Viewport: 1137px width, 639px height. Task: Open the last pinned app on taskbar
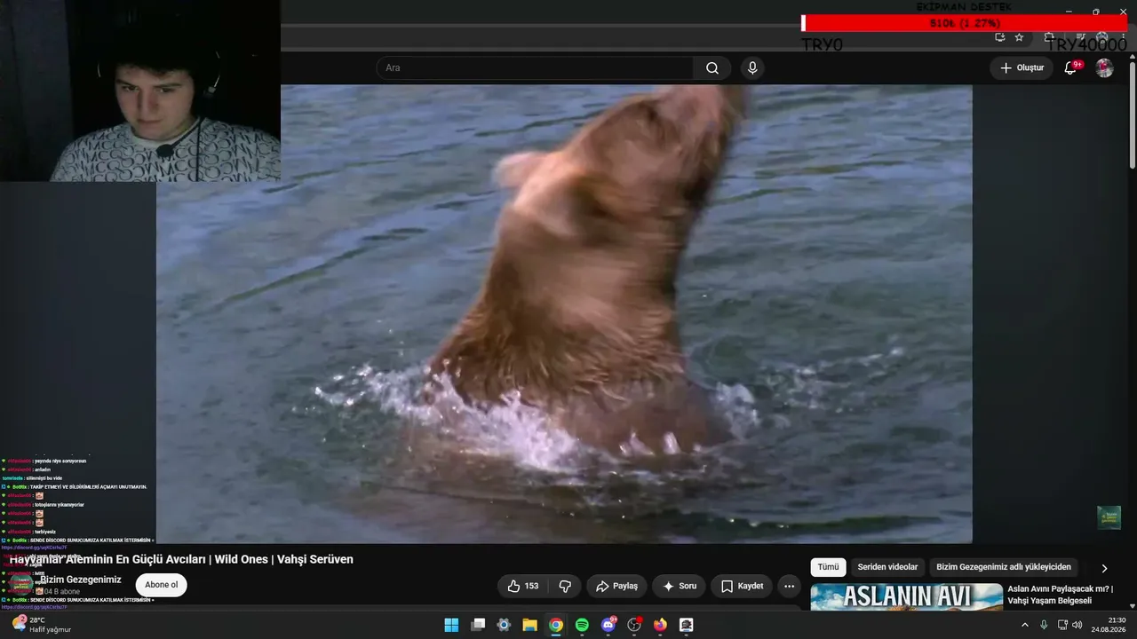pos(686,625)
